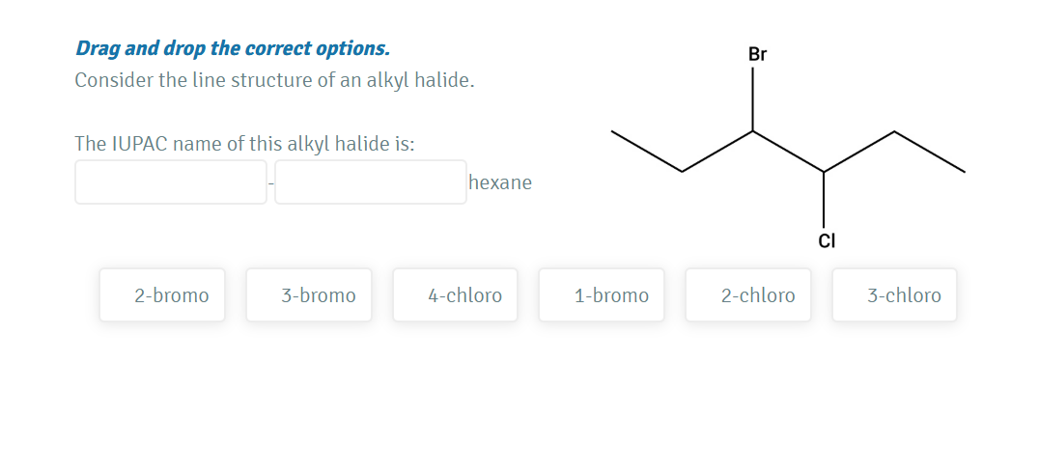Click the 1-bromo option tile
Screen dimensions: 1039x475
[602, 295]
